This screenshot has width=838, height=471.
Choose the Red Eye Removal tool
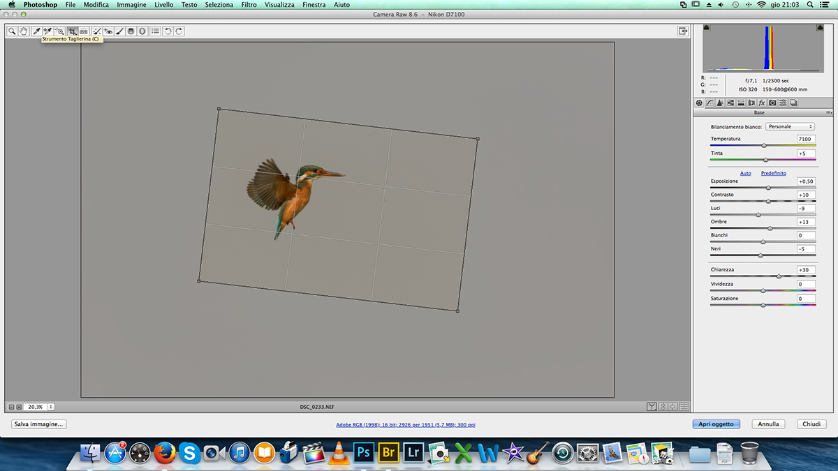[108, 31]
